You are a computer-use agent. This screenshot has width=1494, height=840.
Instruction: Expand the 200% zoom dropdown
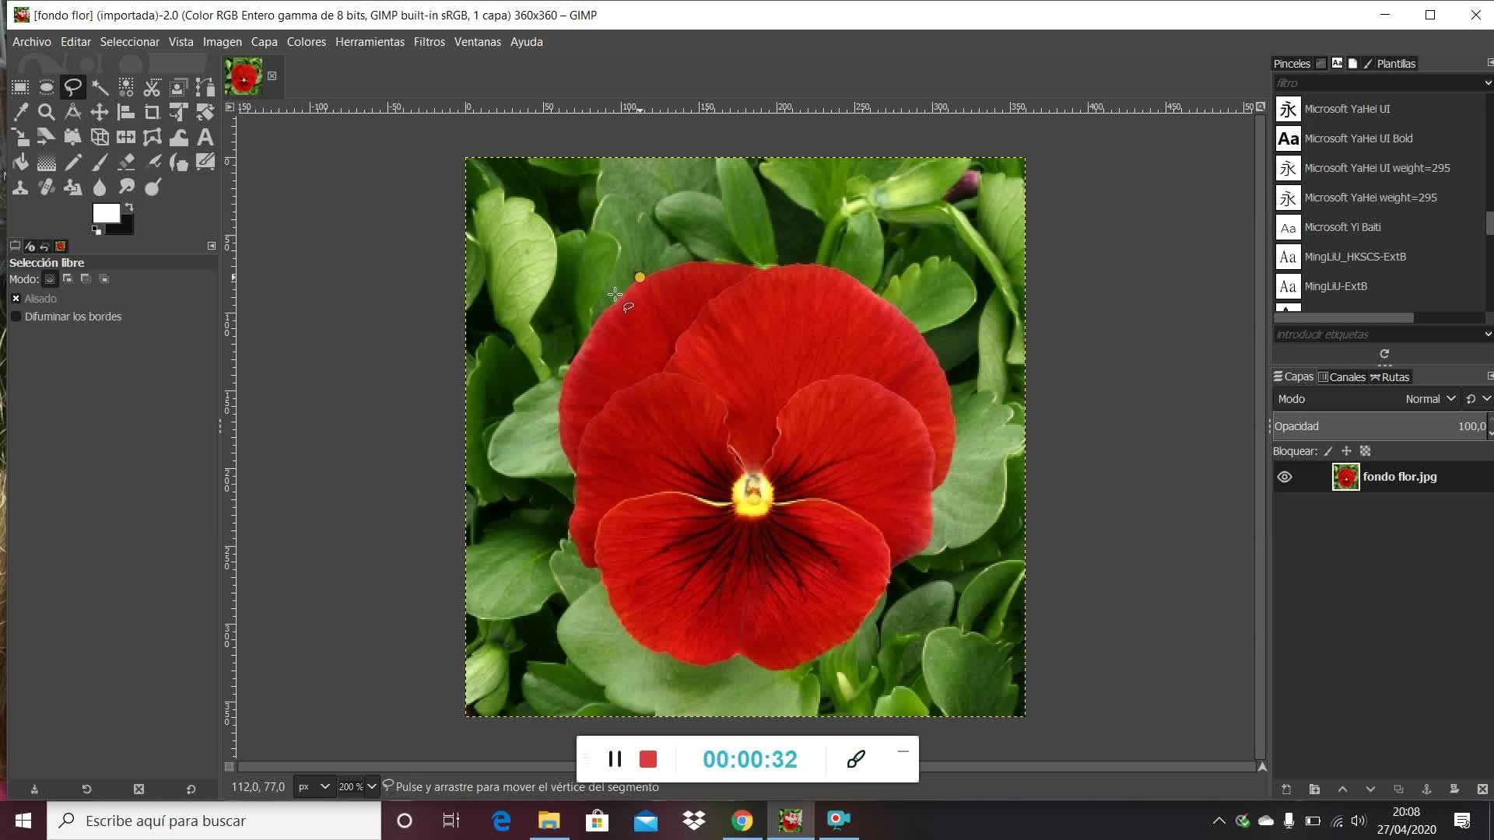click(371, 786)
